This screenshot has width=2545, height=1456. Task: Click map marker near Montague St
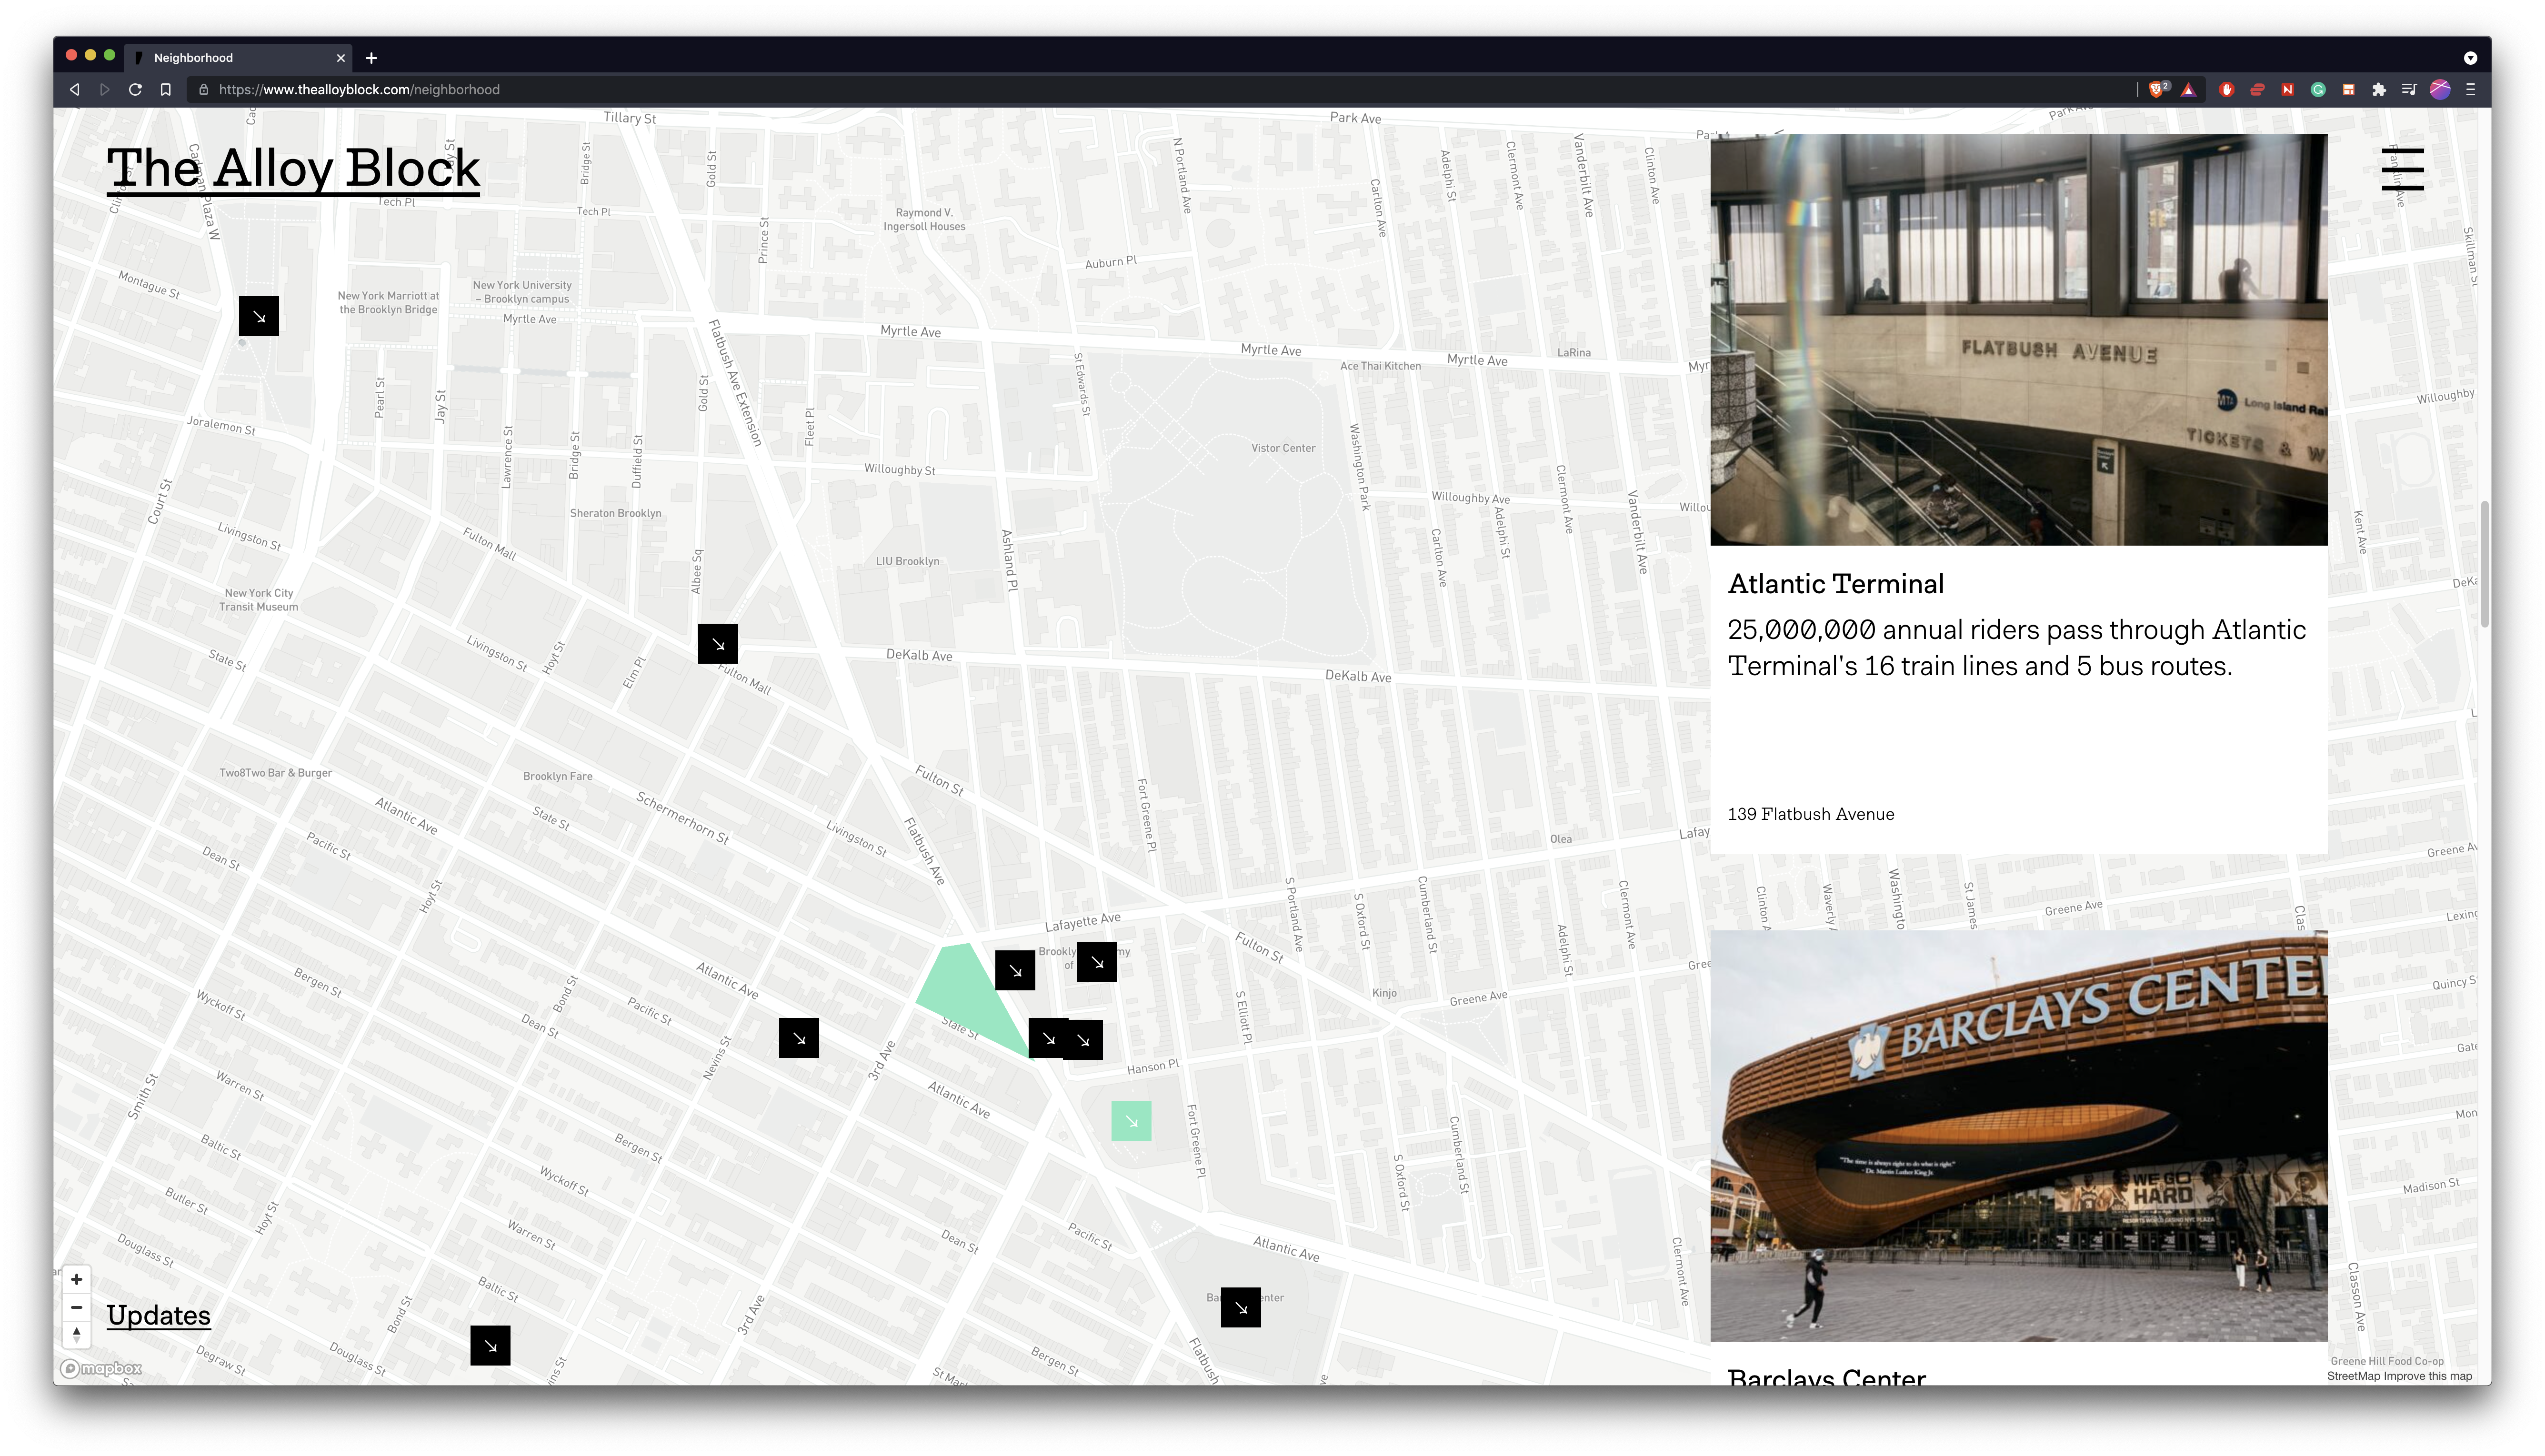259,316
